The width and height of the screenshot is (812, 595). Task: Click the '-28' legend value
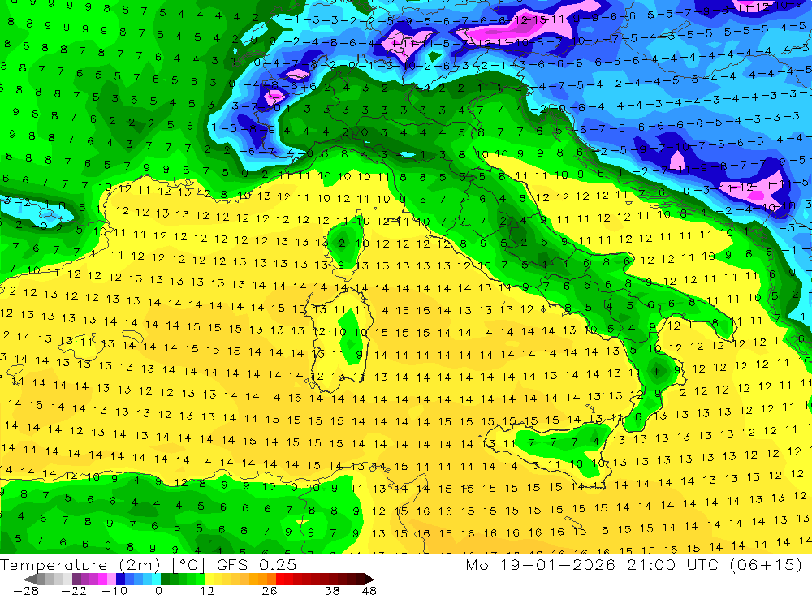(x=26, y=591)
